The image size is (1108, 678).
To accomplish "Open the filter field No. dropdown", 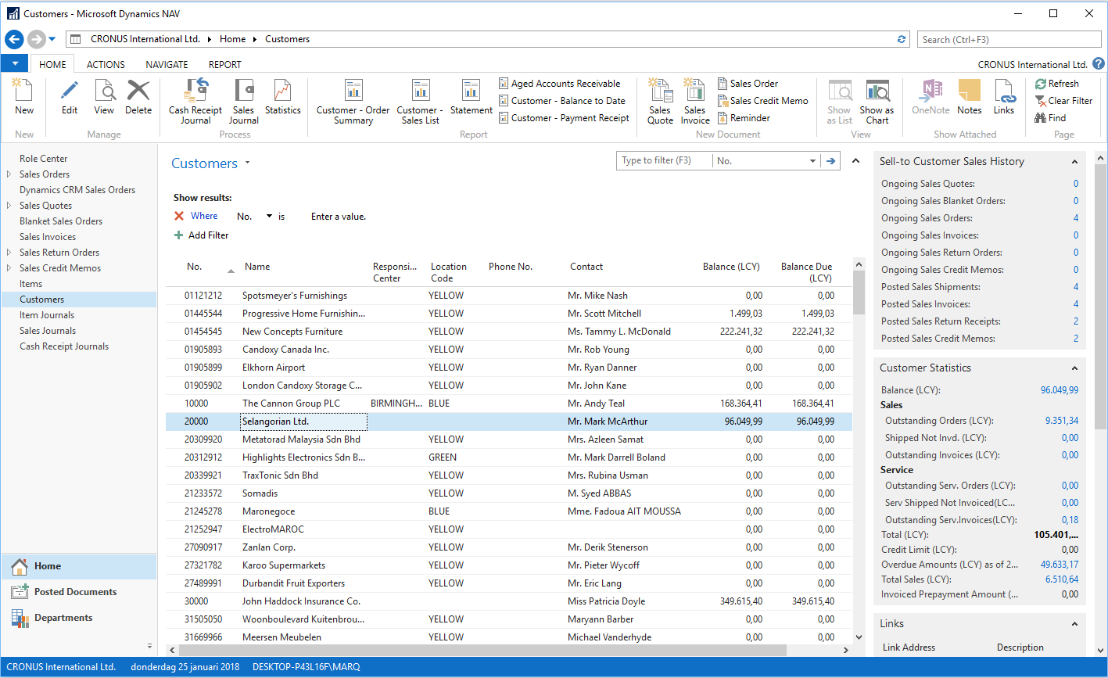I will coord(813,161).
